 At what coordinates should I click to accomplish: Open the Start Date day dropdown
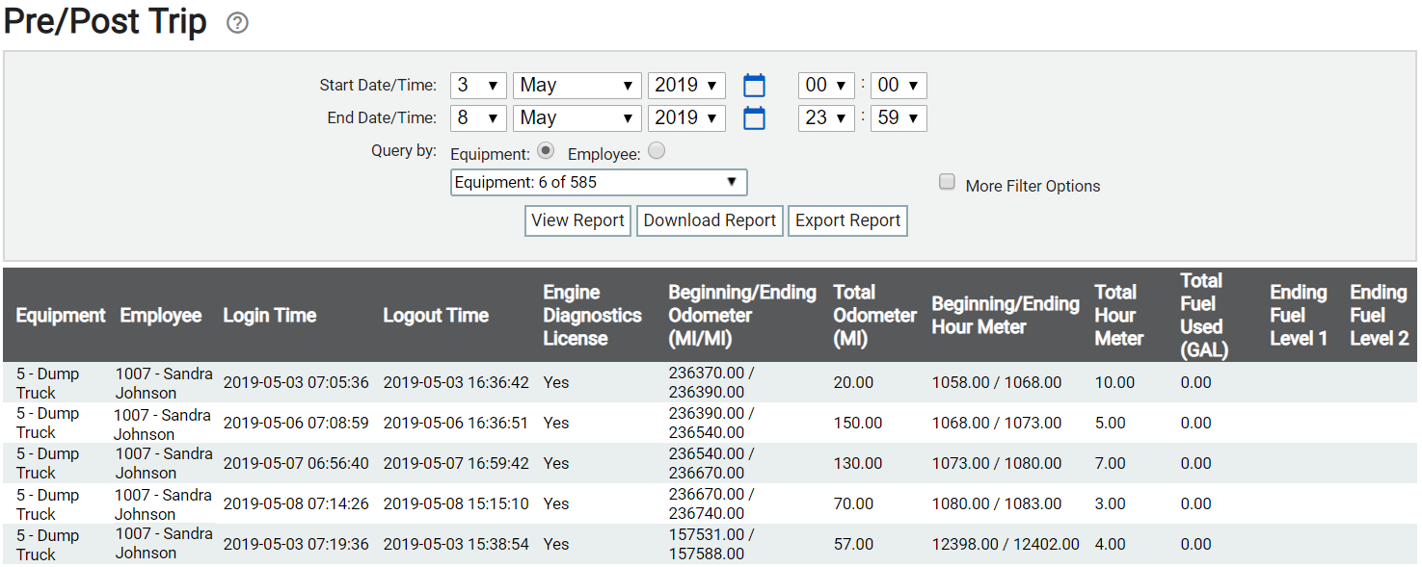[478, 86]
